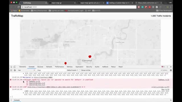182x102 pixels.
Task: Open the Redux DevTools tab
Action: 113,67
